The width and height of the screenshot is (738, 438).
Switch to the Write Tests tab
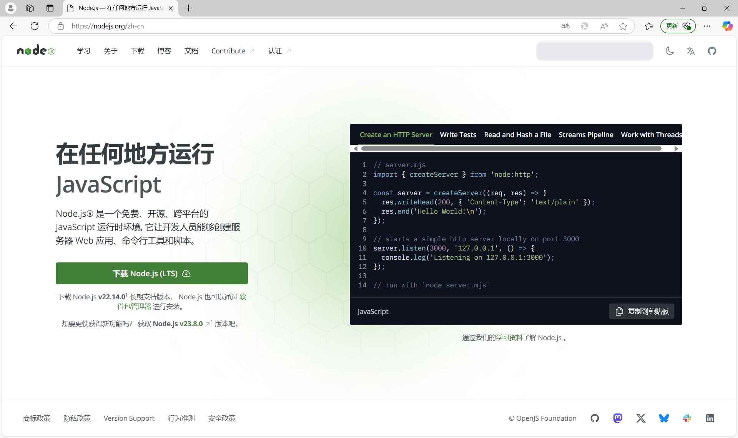pos(458,134)
